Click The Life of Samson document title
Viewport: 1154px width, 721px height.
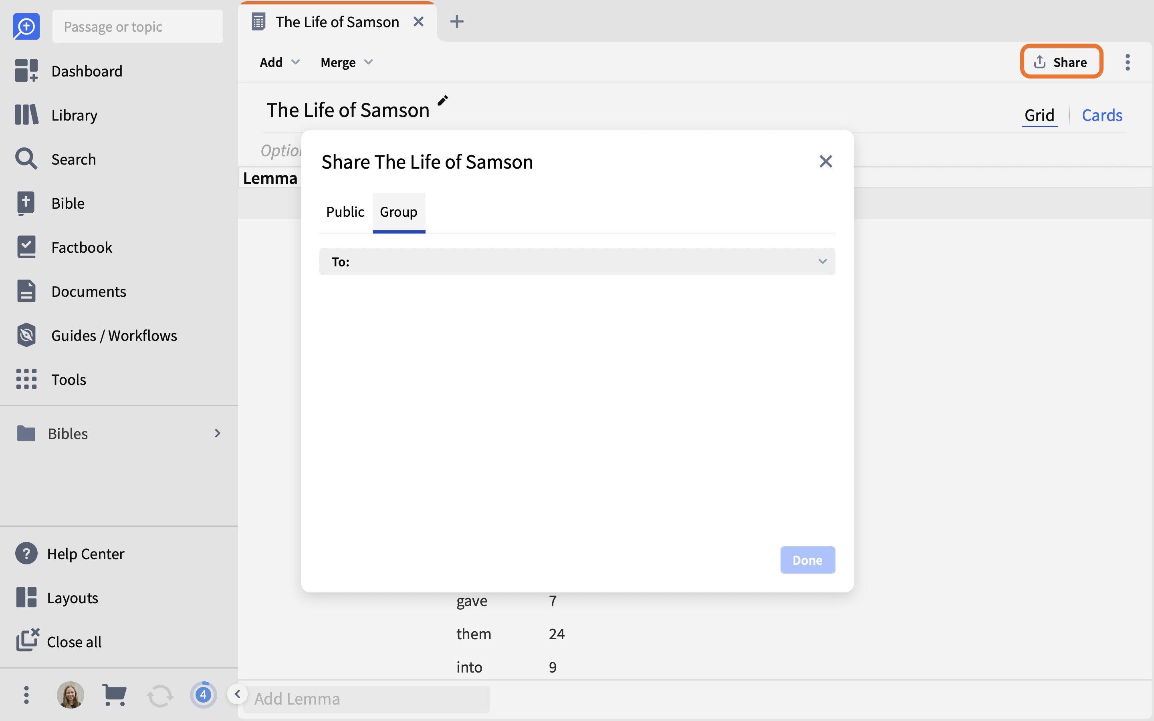click(x=348, y=110)
